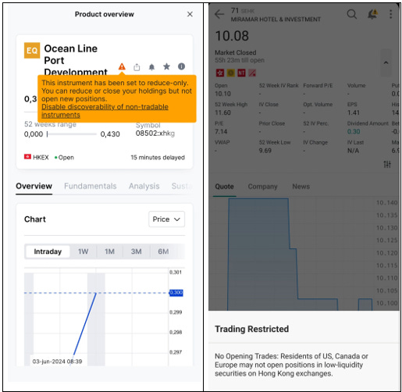The height and width of the screenshot is (392, 402).
Task: Click the highlighted 0,300 price marker
Action: pyautogui.click(x=176, y=293)
